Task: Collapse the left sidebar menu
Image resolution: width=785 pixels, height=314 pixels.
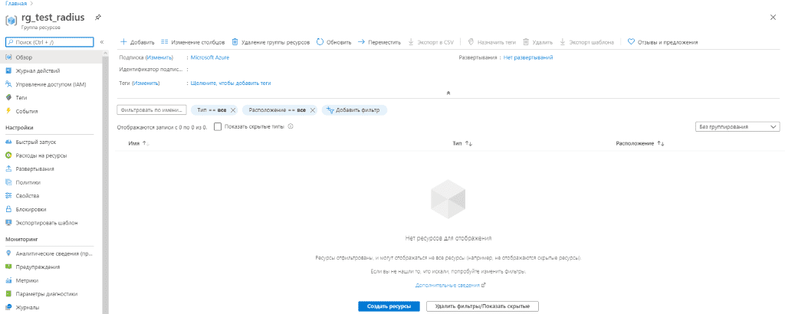Action: [x=102, y=42]
